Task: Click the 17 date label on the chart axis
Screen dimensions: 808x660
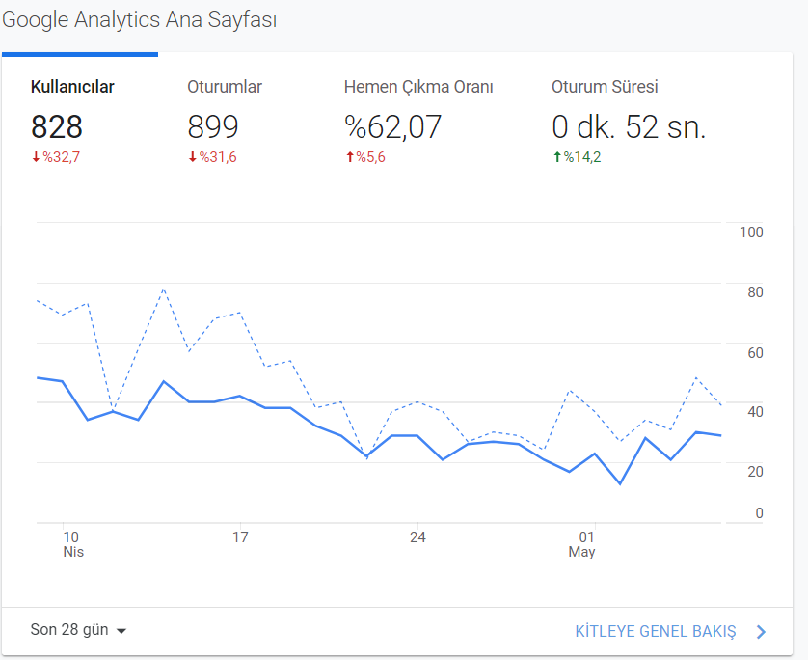Action: coord(240,537)
